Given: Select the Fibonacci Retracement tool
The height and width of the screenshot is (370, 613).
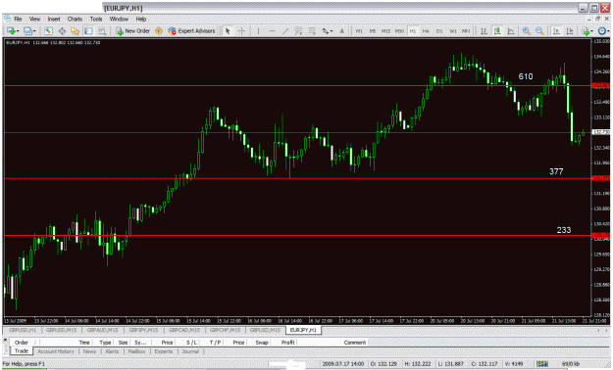Looking at the screenshot, I should (312, 31).
